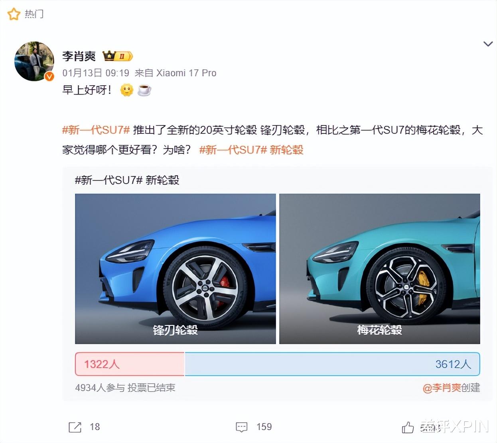The width and height of the screenshot is (497, 443).
Task: Click the poll title #新一代SU7# 新轮毂
Action: pyautogui.click(x=127, y=180)
